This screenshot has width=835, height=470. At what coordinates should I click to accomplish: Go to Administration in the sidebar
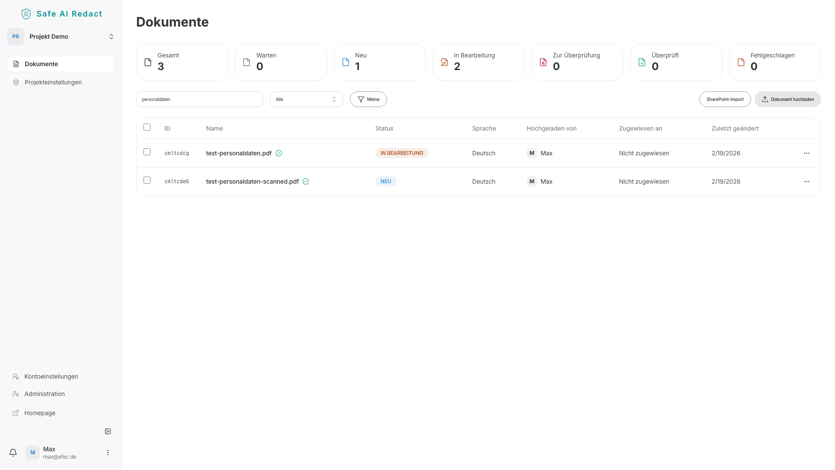44,394
